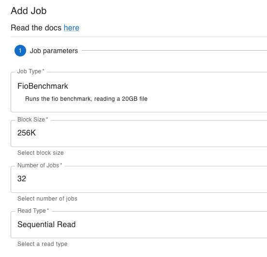Image resolution: width=267 pixels, height=257 pixels.
Task: Click the fio benchmark description text
Action: point(86,99)
